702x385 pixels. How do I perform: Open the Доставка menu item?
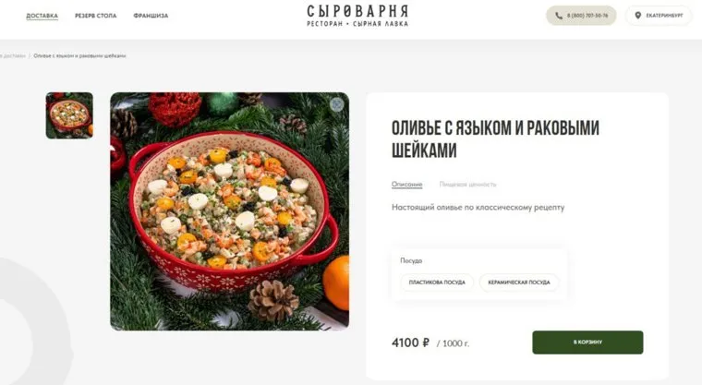pyautogui.click(x=42, y=16)
